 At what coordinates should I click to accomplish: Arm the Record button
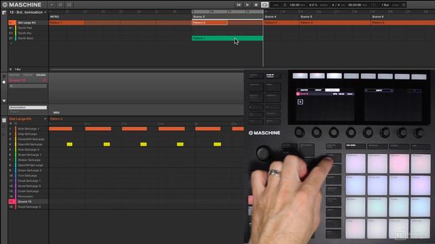pyautogui.click(x=256, y=5)
